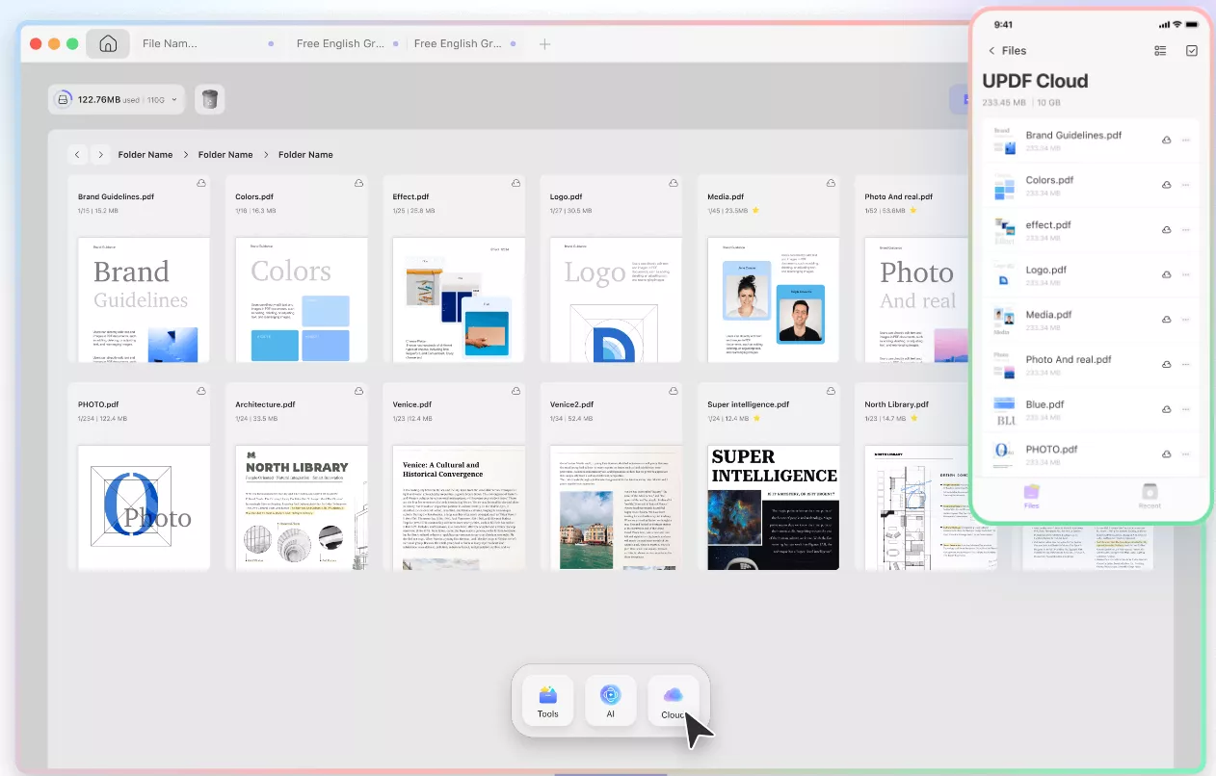
Task: Add a new tab with plus button
Action: coord(544,44)
